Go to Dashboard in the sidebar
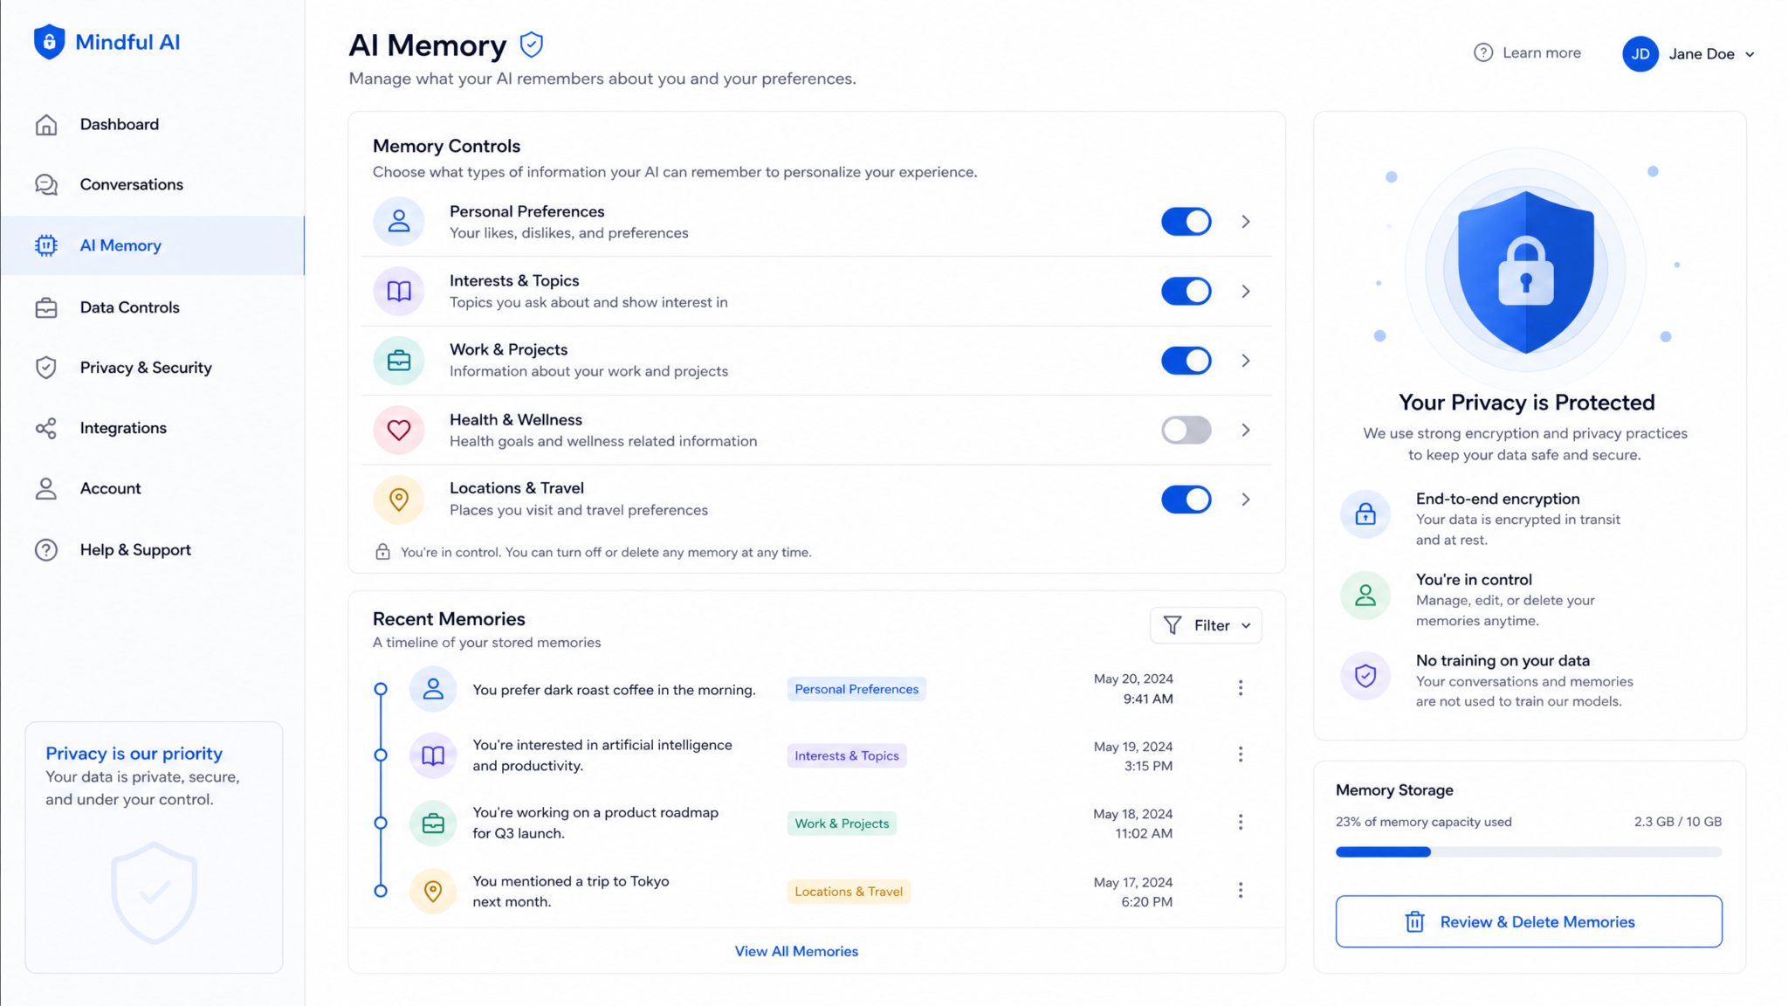The image size is (1788, 1006). click(x=153, y=125)
